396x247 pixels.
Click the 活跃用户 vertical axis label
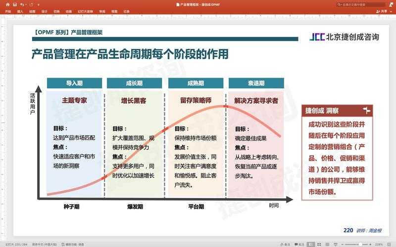pos(33,104)
